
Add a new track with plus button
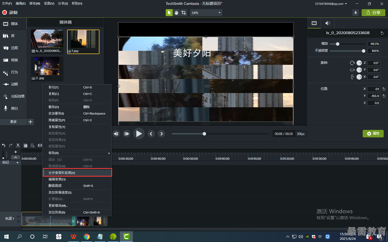[x=16, y=152]
